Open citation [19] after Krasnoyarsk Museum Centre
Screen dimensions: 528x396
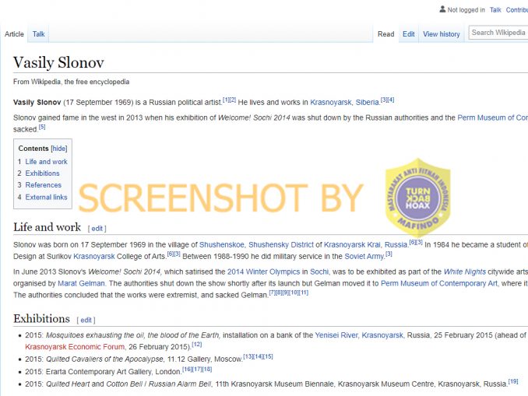click(x=513, y=381)
